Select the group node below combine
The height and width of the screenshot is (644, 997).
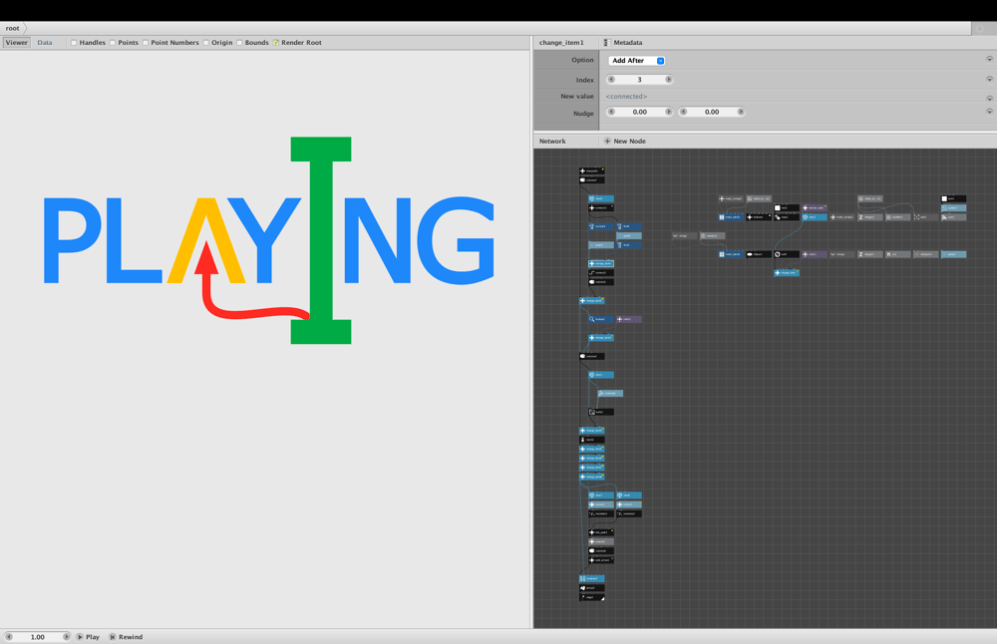pyautogui.click(x=592, y=588)
